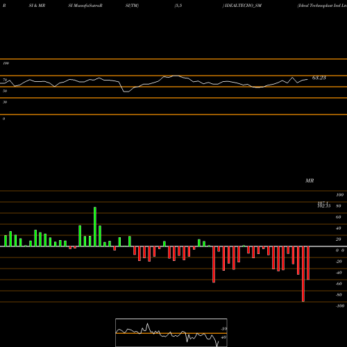Click the RSI axis label 50
The width and height of the screenshot is (347, 347).
(5, 91)
